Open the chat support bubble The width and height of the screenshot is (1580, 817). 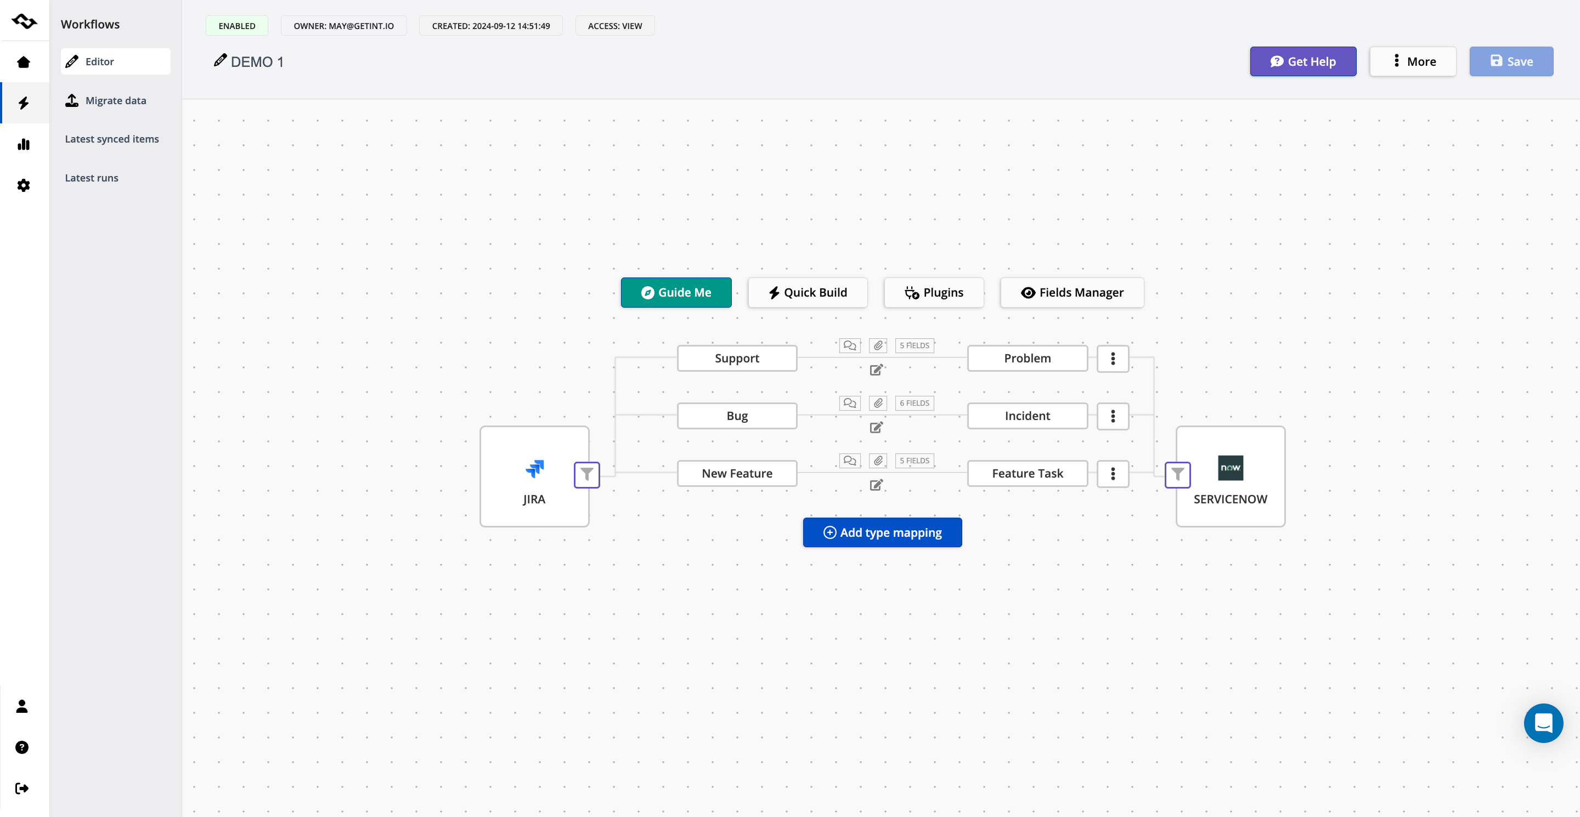[1543, 723]
